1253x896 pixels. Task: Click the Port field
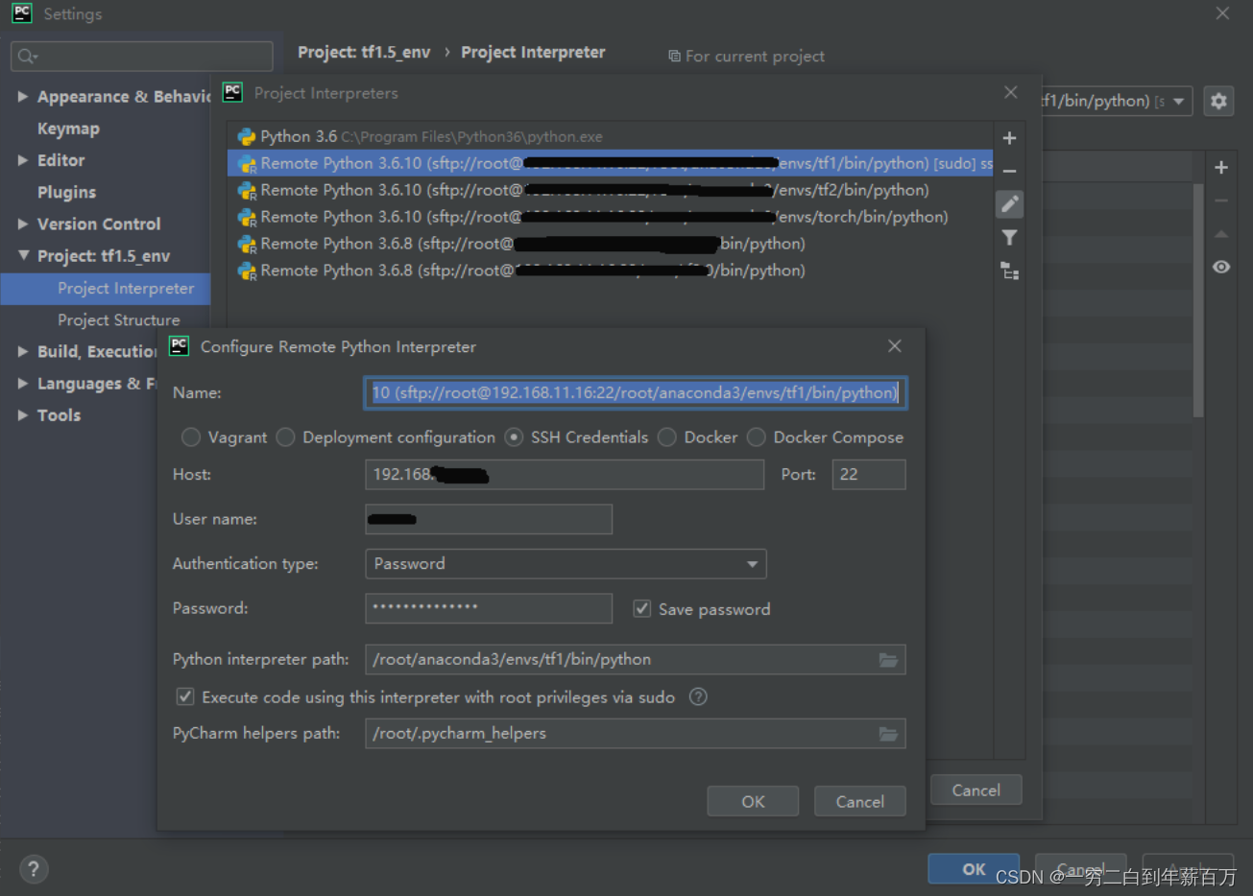[868, 475]
